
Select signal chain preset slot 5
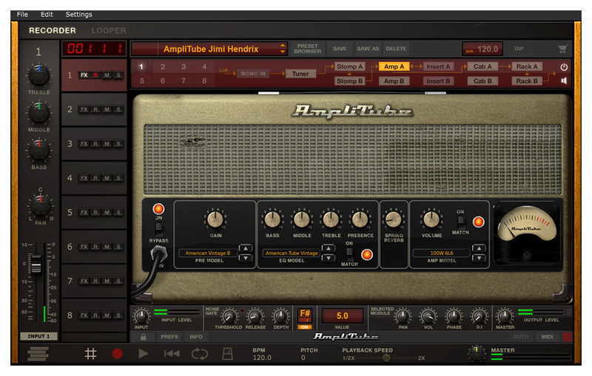[141, 81]
